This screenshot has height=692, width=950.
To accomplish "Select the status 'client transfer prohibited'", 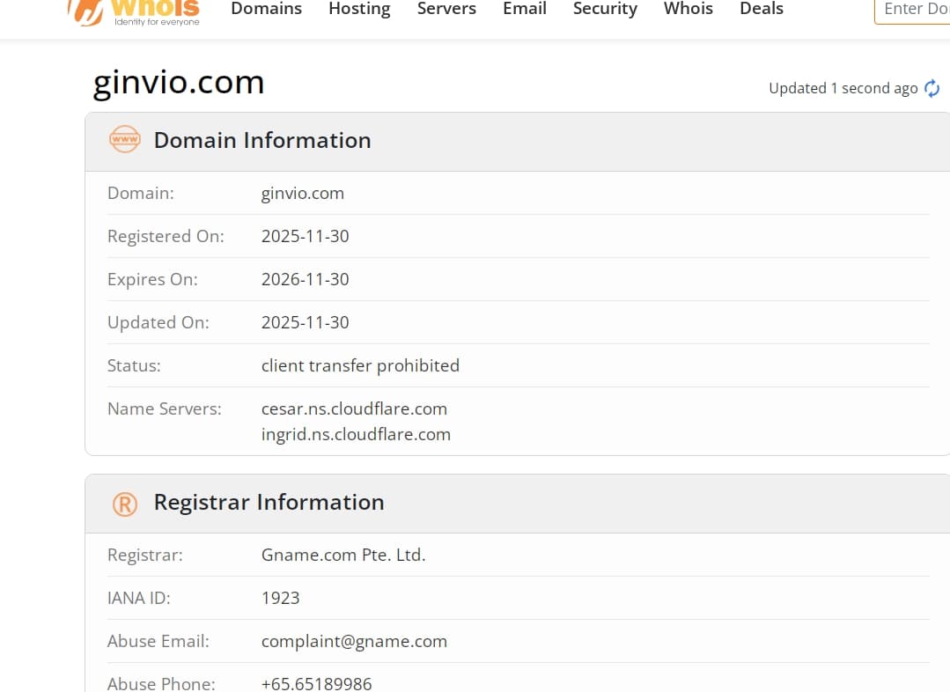I will [x=360, y=366].
